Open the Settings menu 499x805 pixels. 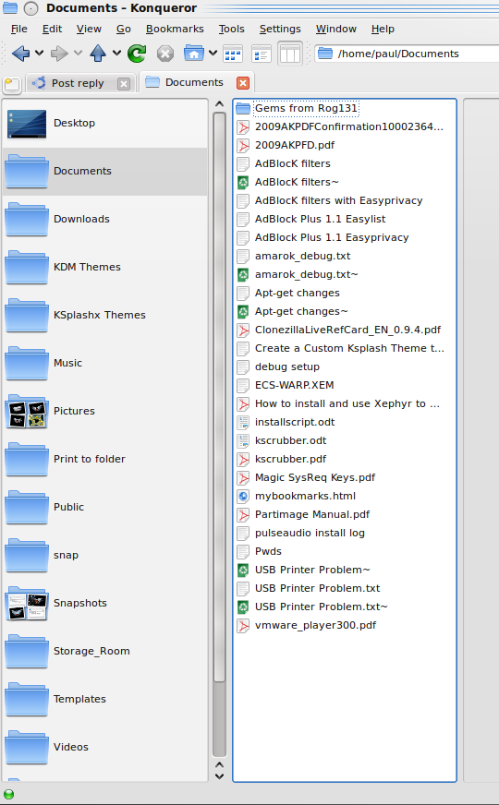(x=280, y=29)
